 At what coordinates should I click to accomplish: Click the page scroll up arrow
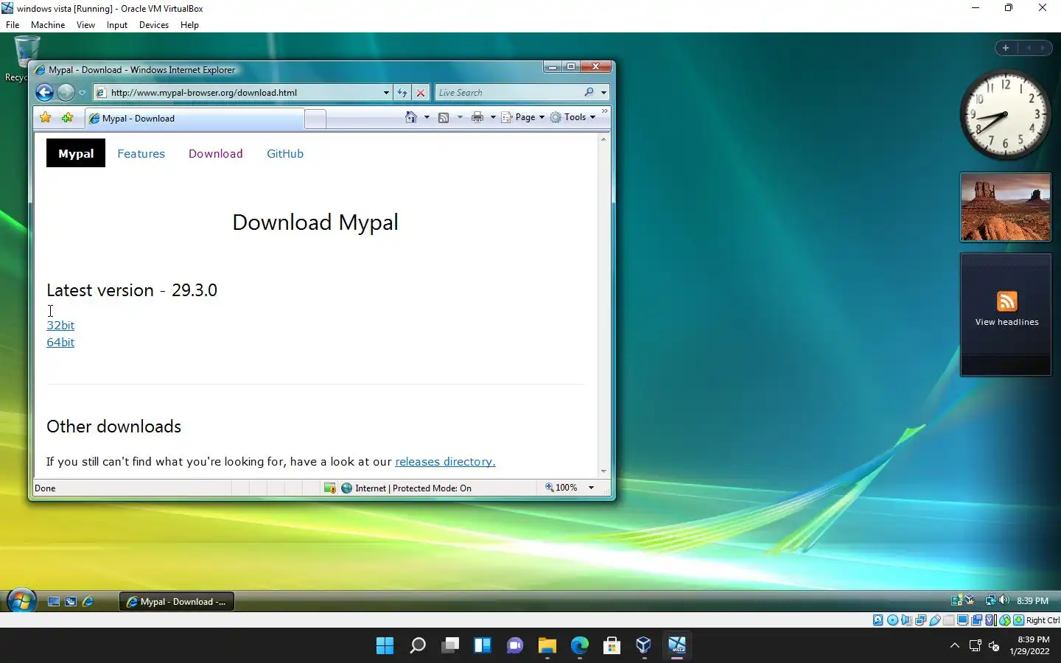pyautogui.click(x=603, y=139)
